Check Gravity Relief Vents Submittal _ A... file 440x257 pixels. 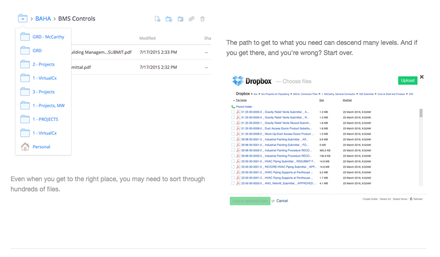(233, 112)
